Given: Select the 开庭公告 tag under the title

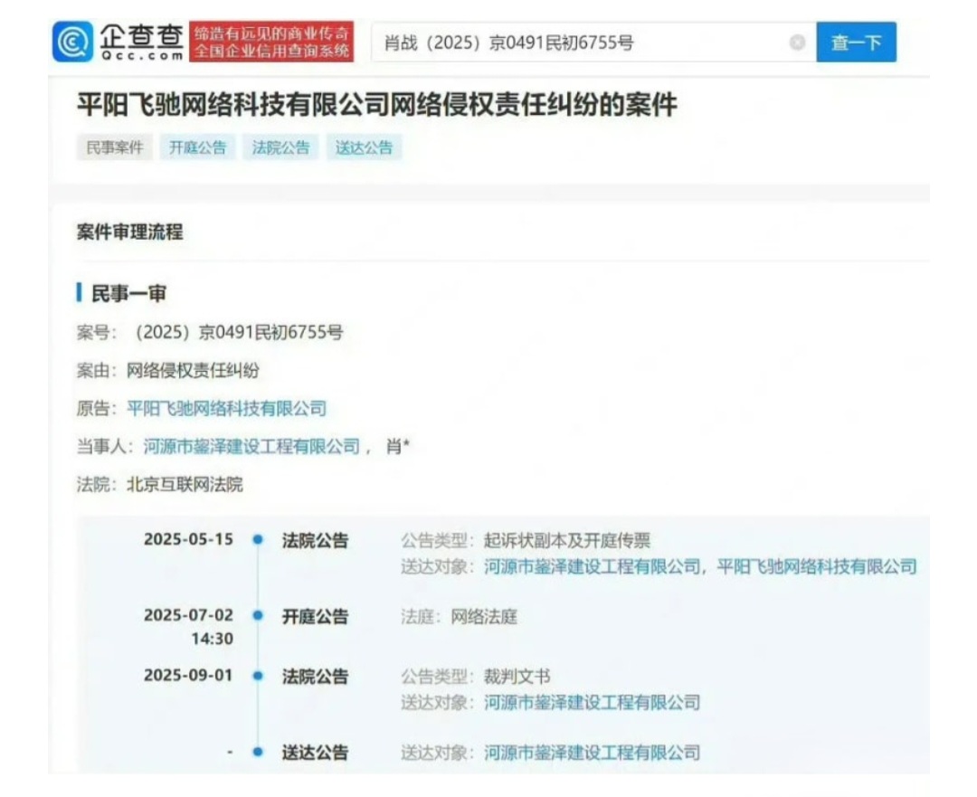Looking at the screenshot, I should tap(198, 148).
